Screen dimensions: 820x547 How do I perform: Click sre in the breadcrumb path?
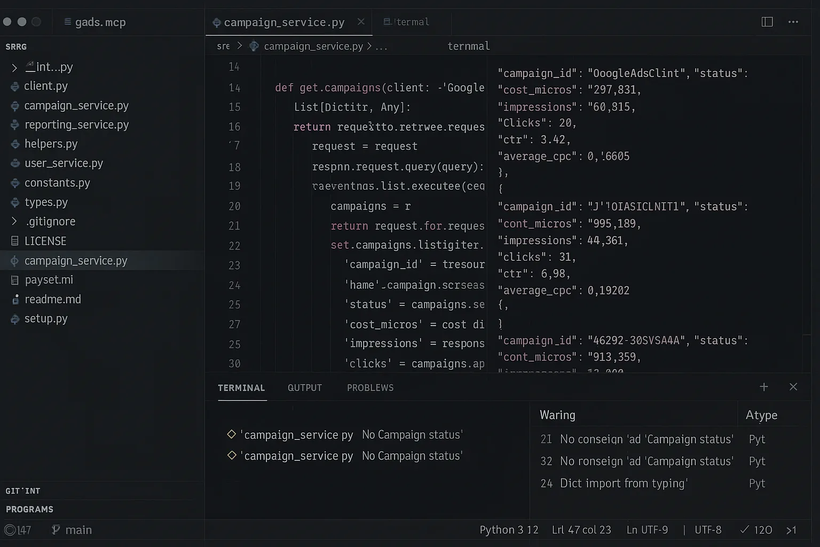point(223,46)
